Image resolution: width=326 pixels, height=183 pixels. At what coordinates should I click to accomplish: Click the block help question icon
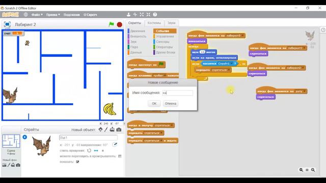(155, 14)
